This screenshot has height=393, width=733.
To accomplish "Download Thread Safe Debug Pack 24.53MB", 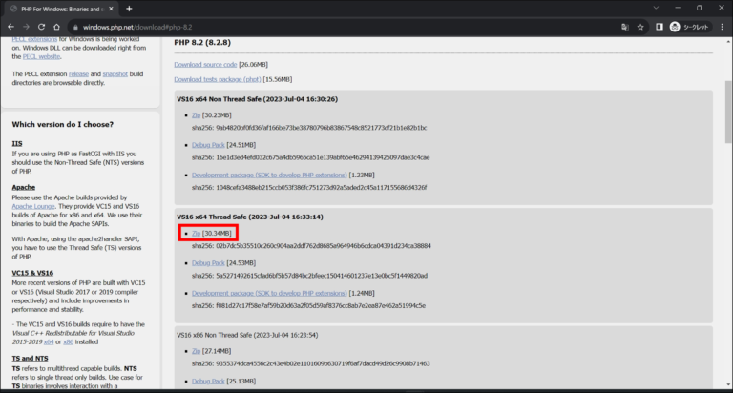I will pyautogui.click(x=208, y=262).
